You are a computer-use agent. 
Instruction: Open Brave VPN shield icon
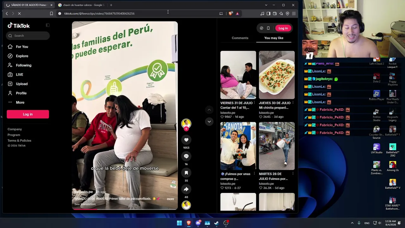tap(287, 13)
